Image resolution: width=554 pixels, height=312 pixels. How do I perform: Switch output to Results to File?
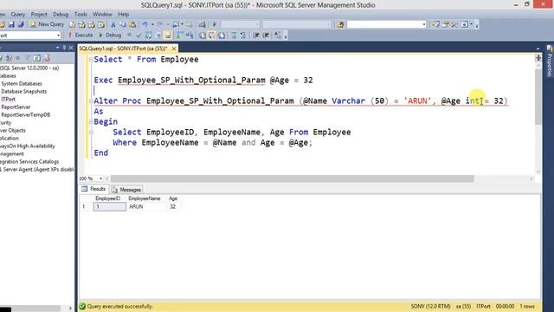tap(222, 35)
